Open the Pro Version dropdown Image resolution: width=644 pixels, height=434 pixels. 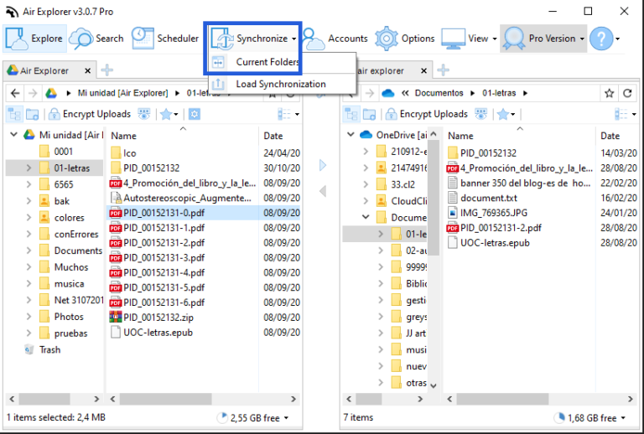point(545,39)
